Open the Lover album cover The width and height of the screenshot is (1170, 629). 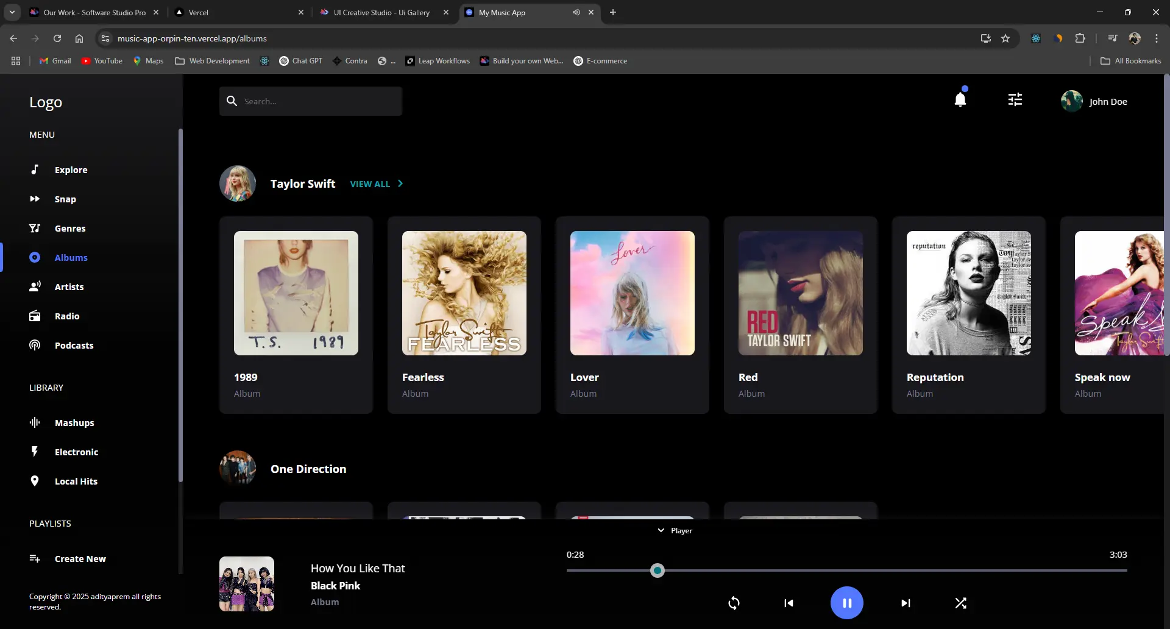click(633, 293)
